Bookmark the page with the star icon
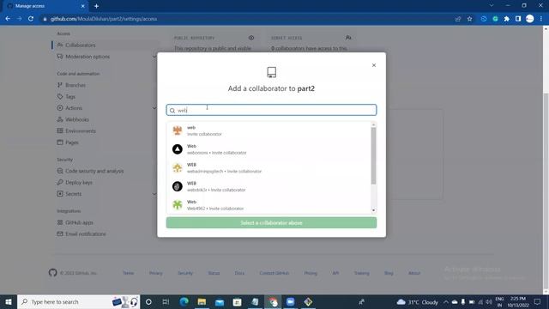This screenshot has width=549, height=309. 469,19
